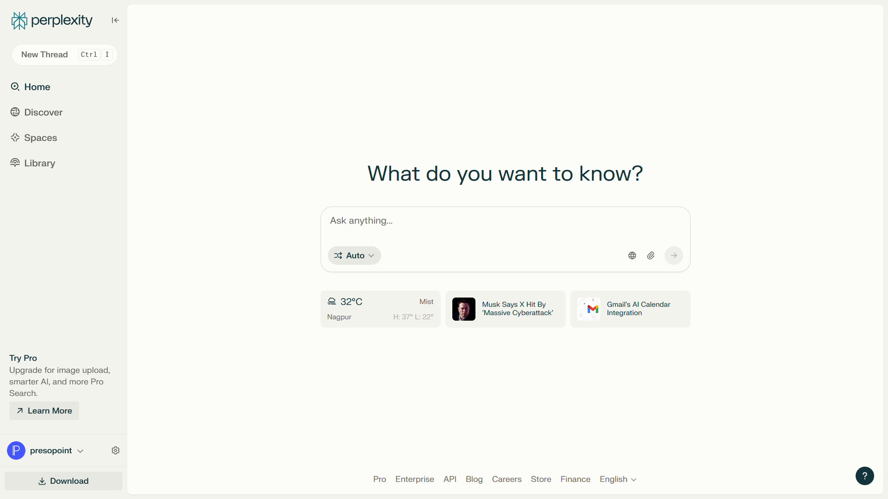Open the Musk X cyberattack story thumbnail
The height and width of the screenshot is (499, 888).
(464, 309)
